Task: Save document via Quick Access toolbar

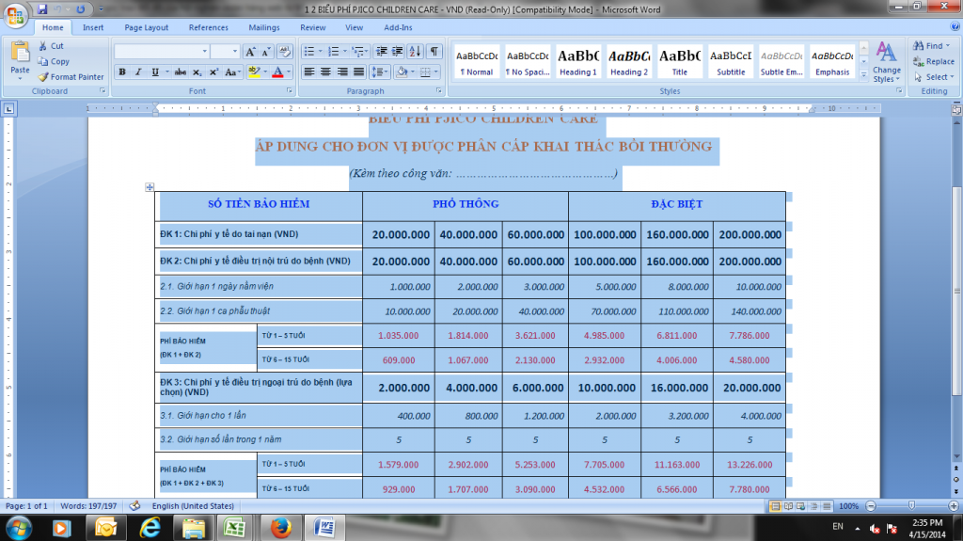Action: pos(42,9)
